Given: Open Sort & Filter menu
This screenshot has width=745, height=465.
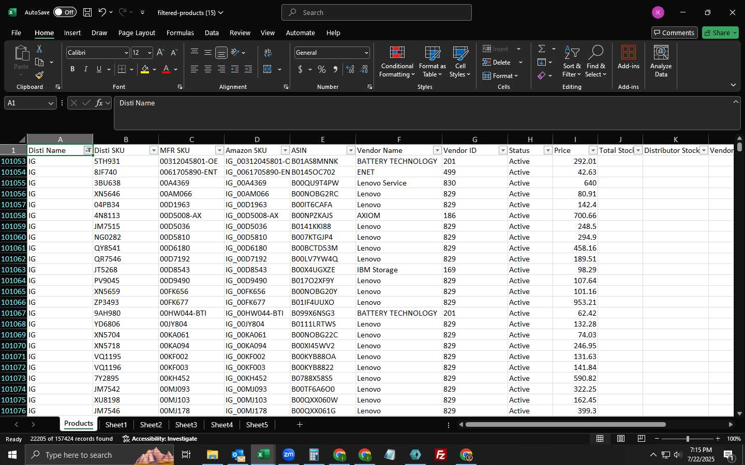Looking at the screenshot, I should 572,61.
